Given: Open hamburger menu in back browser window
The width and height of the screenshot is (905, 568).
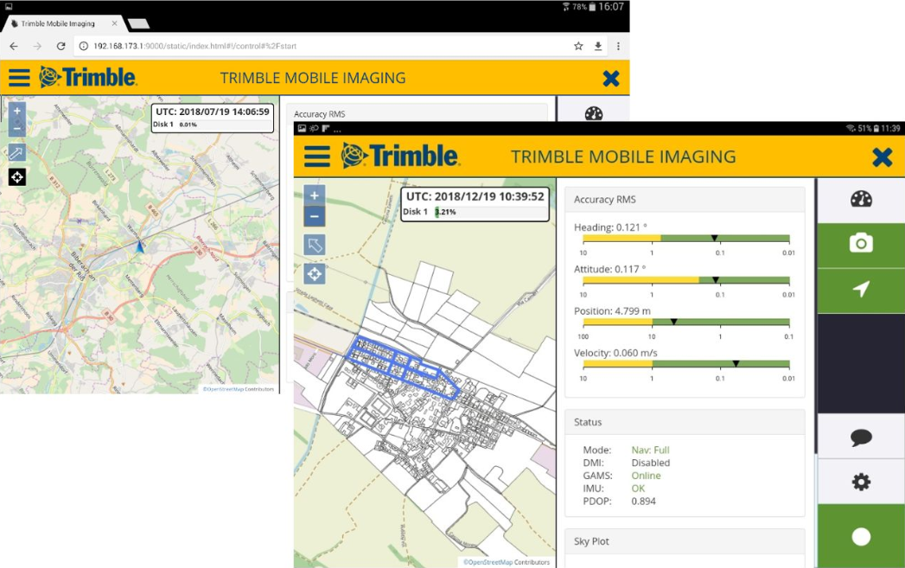Looking at the screenshot, I should click(19, 77).
